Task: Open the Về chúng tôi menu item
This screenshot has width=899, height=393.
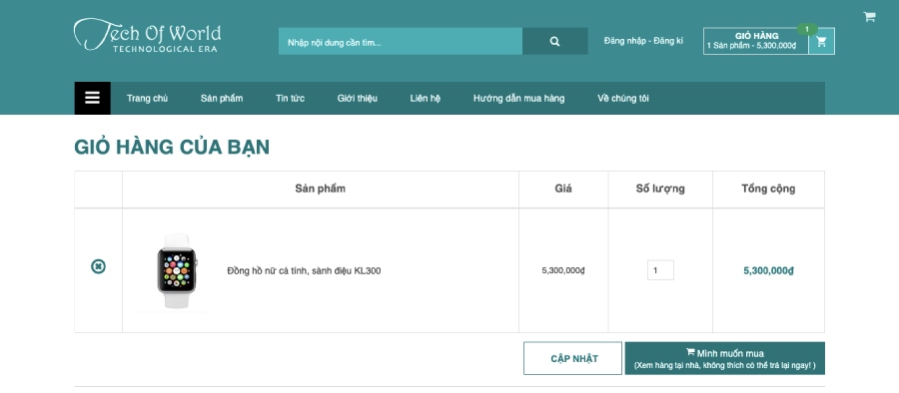Action: click(x=623, y=98)
